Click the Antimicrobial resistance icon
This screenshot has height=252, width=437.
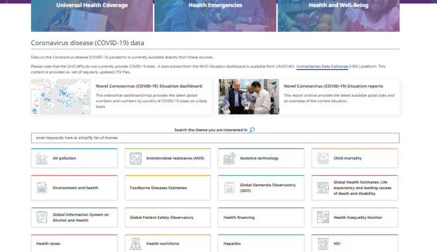click(x=136, y=158)
